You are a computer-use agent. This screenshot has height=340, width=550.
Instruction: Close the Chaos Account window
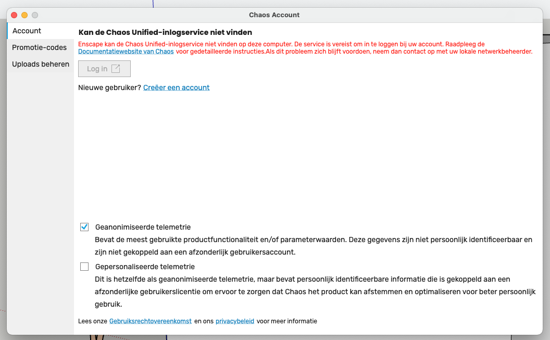14,15
